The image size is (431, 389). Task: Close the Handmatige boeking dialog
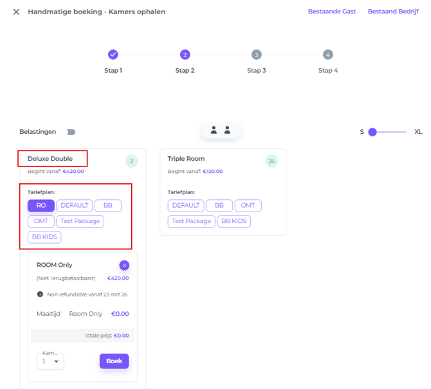(16, 12)
